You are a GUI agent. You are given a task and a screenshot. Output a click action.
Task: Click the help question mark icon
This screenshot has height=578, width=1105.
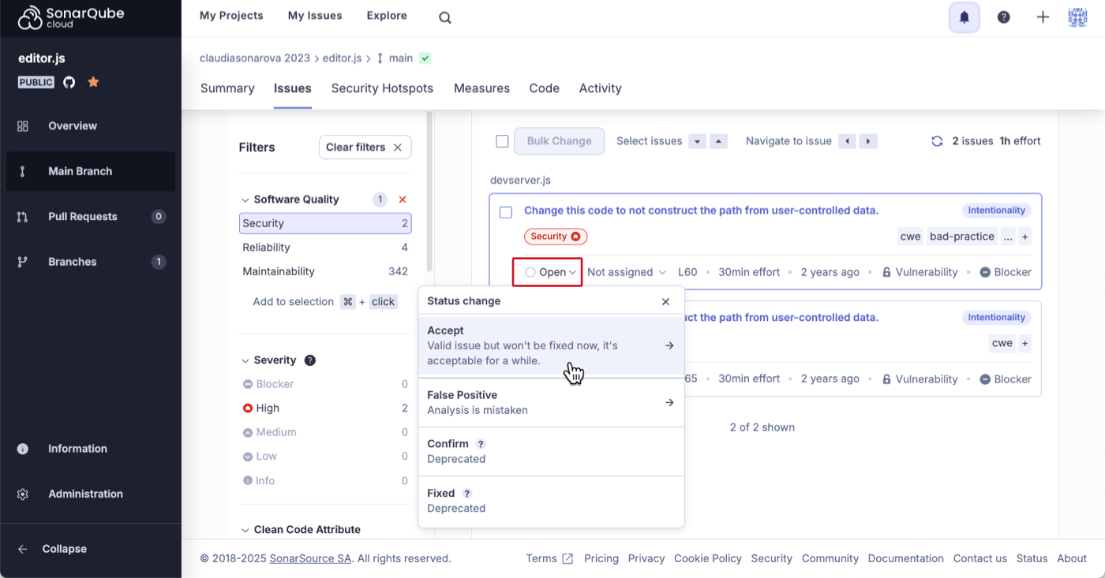click(1003, 17)
